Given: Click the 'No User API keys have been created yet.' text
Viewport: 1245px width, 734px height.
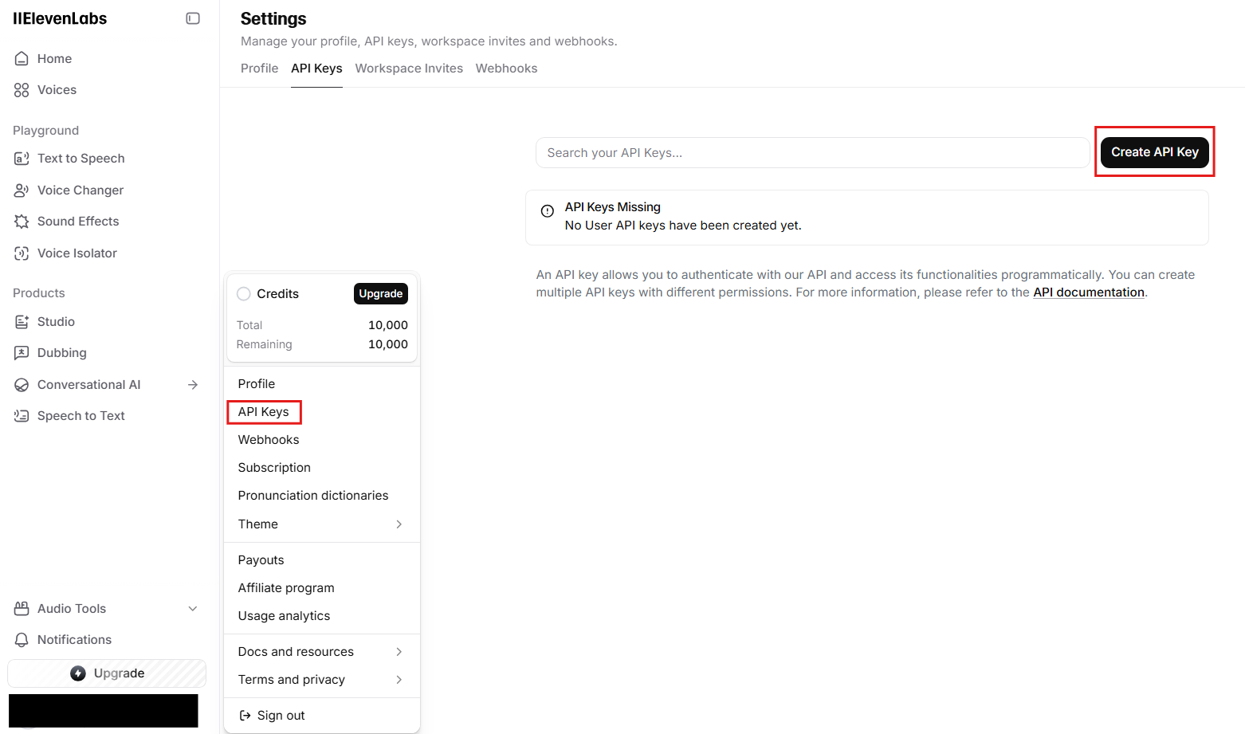Looking at the screenshot, I should [683, 226].
